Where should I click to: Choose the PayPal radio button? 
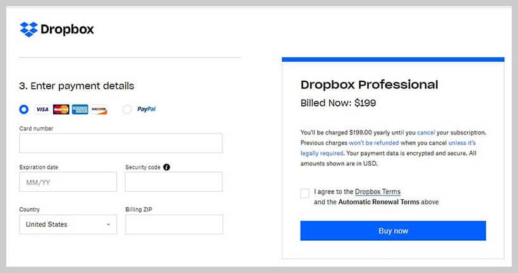[127, 109]
